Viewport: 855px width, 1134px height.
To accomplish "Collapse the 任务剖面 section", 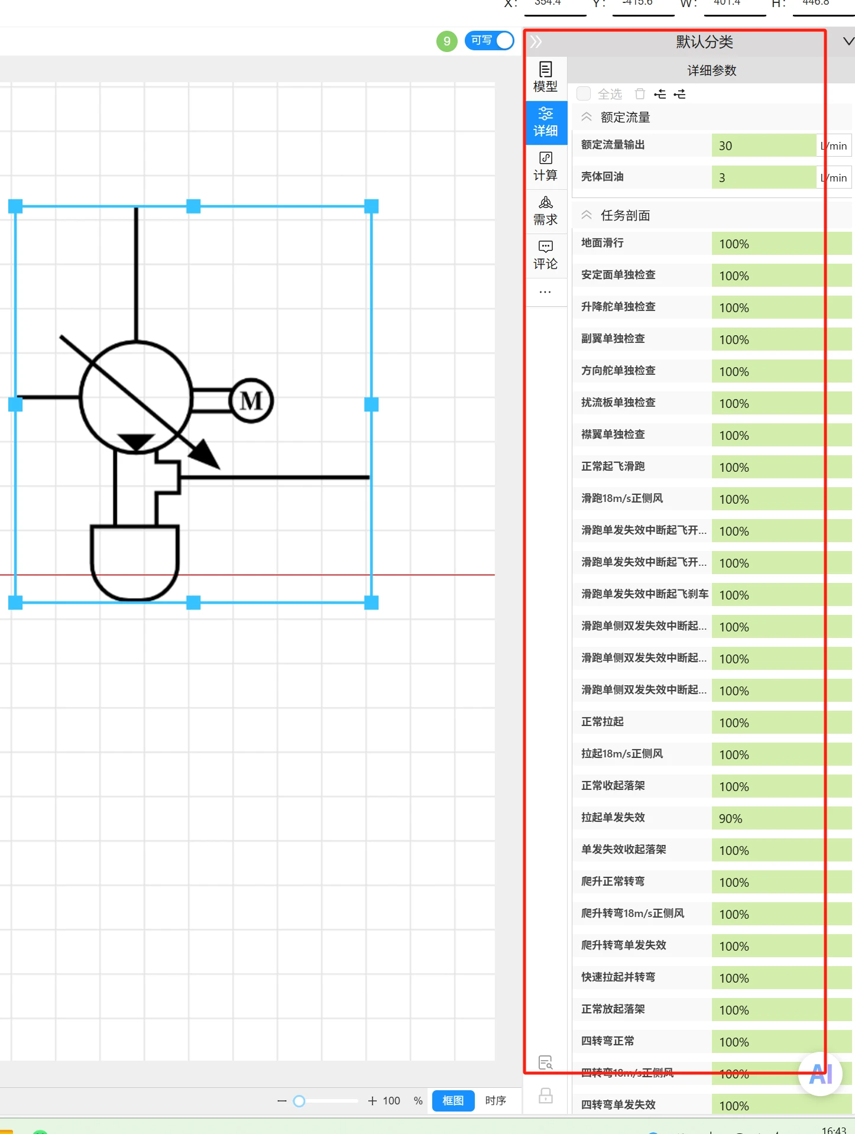I will pos(587,215).
